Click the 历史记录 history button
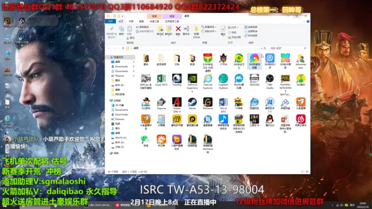Viewport: 372px width, 209px height. tap(234, 37)
